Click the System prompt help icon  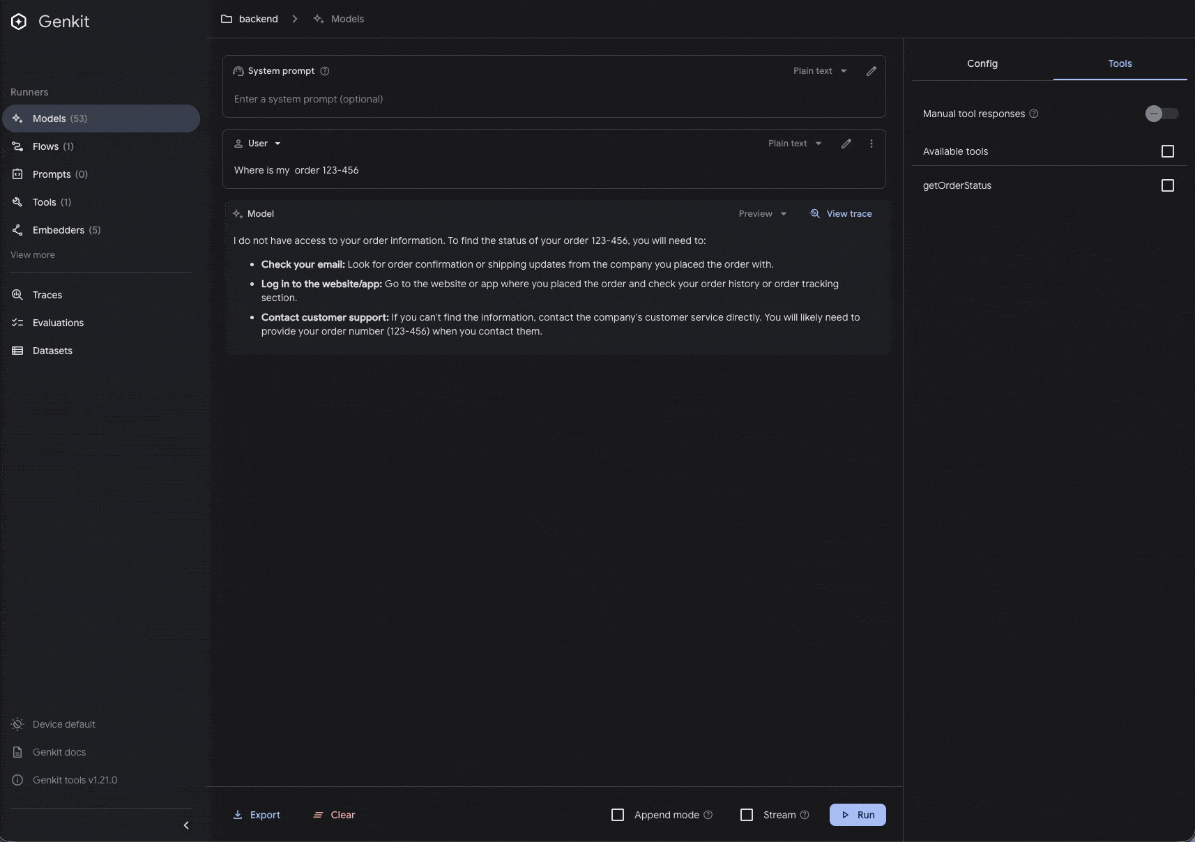pyautogui.click(x=324, y=71)
